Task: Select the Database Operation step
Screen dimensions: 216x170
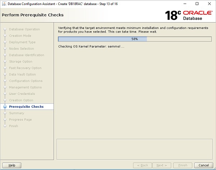Action: (24, 29)
